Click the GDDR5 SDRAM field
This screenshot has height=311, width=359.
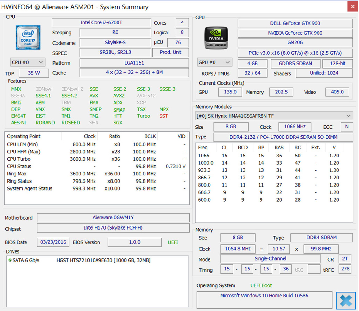pyautogui.click(x=295, y=64)
